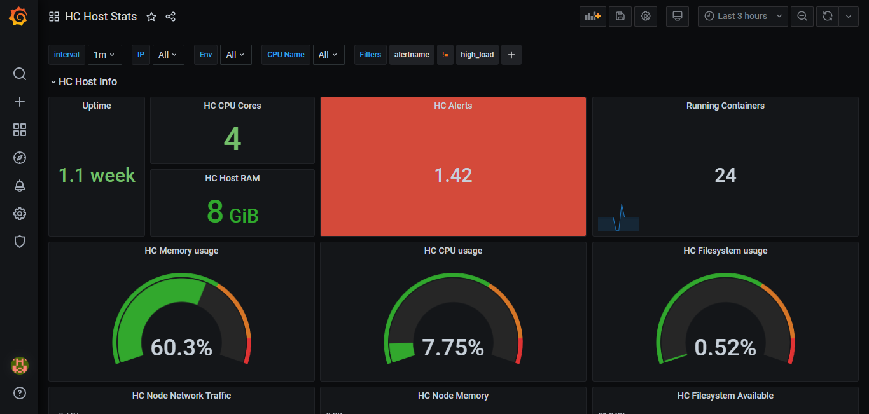Open the Server Admin shield icon
The width and height of the screenshot is (869, 414).
(20, 242)
